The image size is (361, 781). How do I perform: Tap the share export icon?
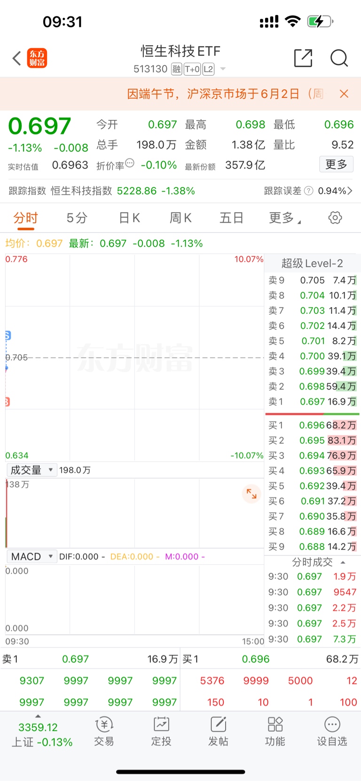click(x=303, y=58)
